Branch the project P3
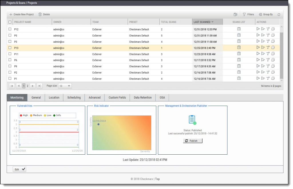This screenshot has width=293, height=189. (x=268, y=42)
